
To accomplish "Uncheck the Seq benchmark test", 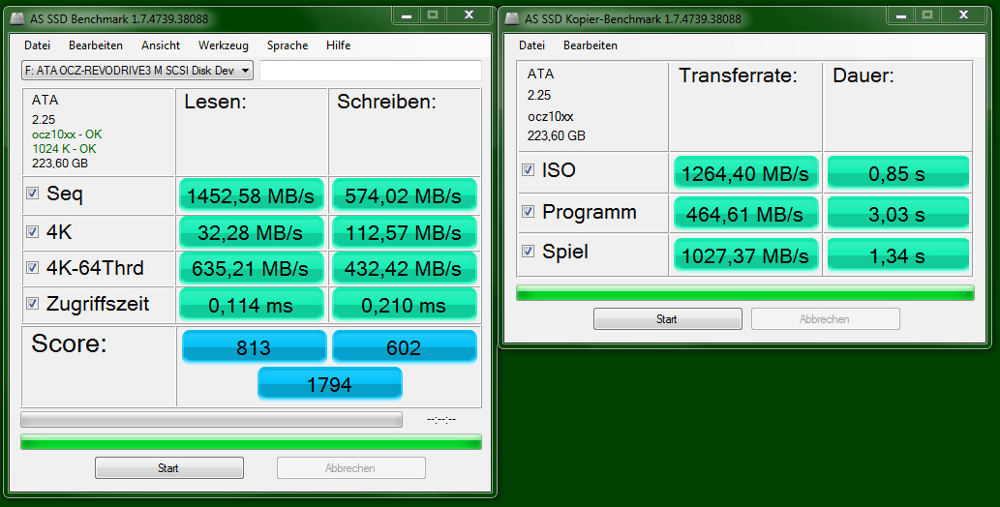I will point(33,194).
